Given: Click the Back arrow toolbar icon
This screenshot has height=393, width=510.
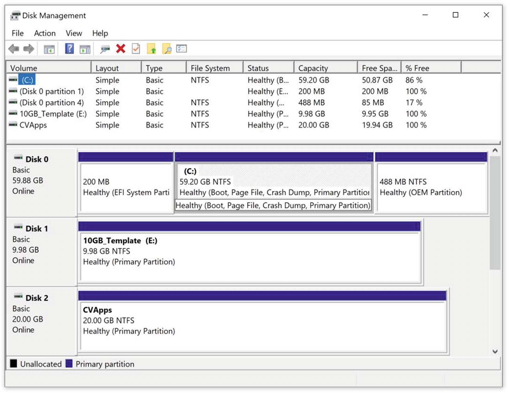Looking at the screenshot, I should 14,49.
